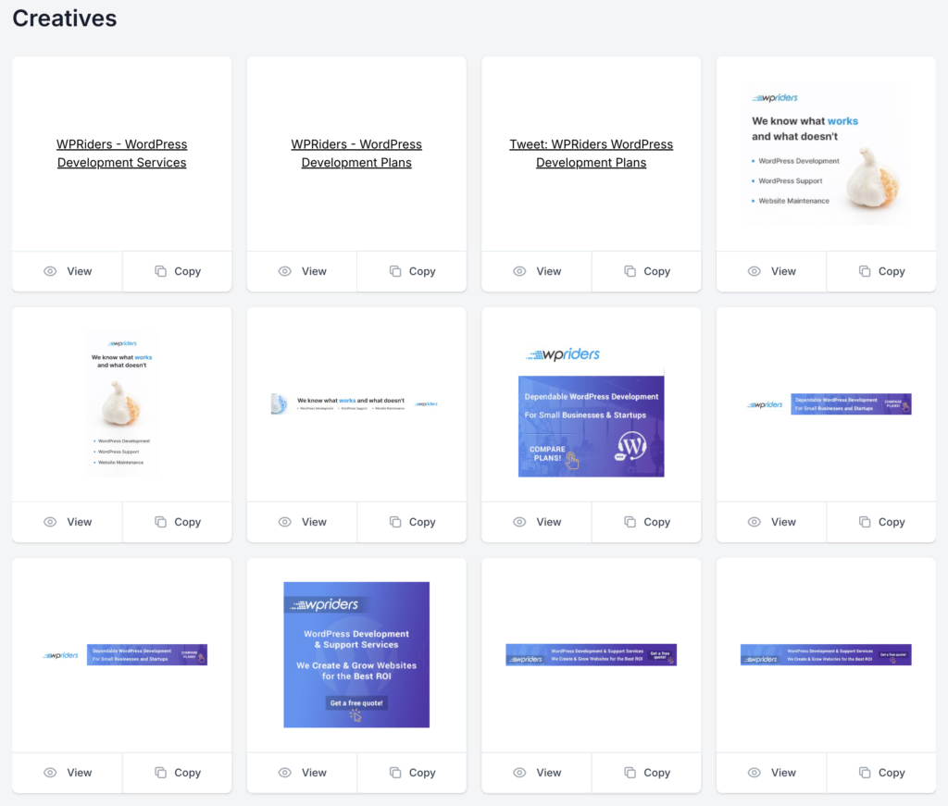The width and height of the screenshot is (948, 806).
Task: Click copy icon under Compare Plans square banner
Action: (630, 522)
